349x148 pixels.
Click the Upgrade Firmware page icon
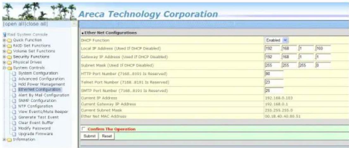coord(14,134)
